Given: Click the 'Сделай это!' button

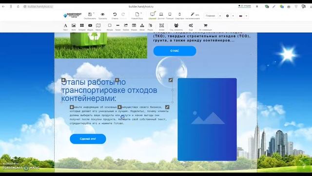Looking at the screenshot, I should click(x=88, y=139).
